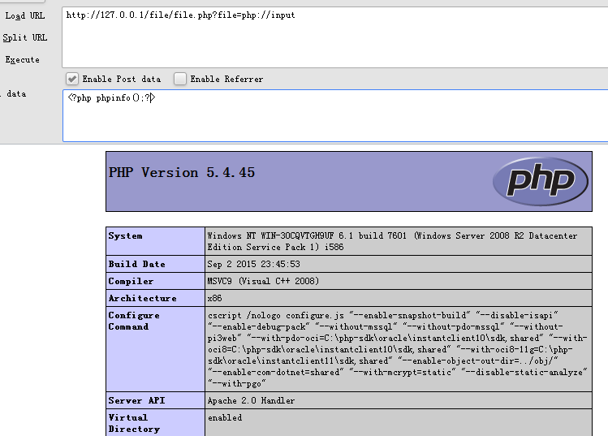The image size is (608, 436).
Task: Enable the Referrer checkbox
Action: 180,79
